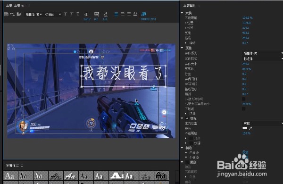This screenshot has width=283, height=184.
Task: Click 添加 link next to 内描边
Action: 245,152
